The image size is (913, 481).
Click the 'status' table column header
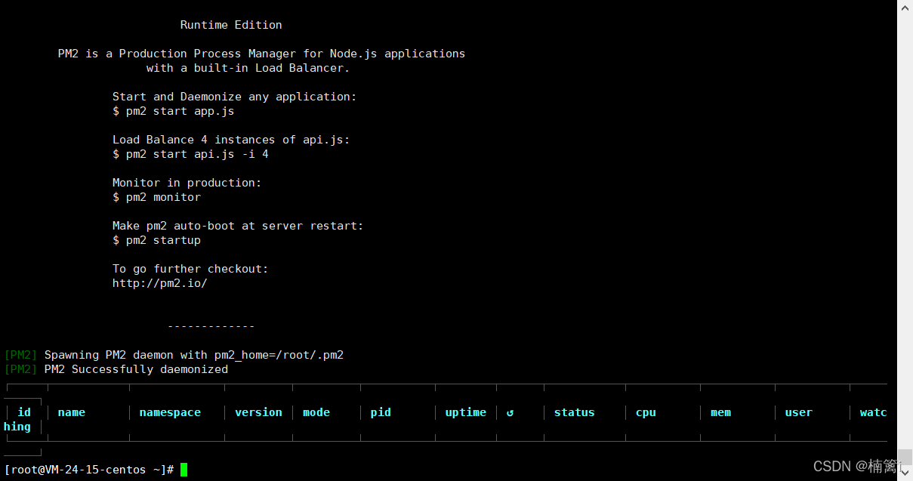click(x=574, y=412)
